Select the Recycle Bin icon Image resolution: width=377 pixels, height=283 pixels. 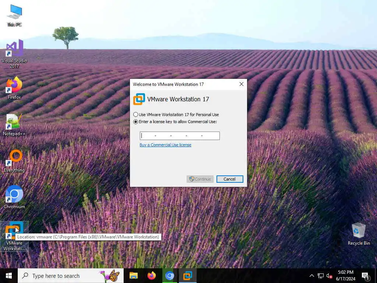pyautogui.click(x=359, y=234)
